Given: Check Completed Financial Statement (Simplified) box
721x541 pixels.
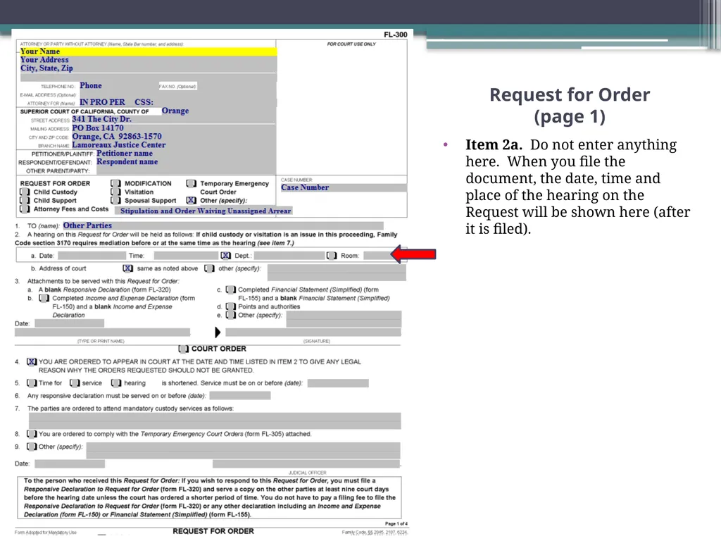Looking at the screenshot, I should click(x=231, y=290).
